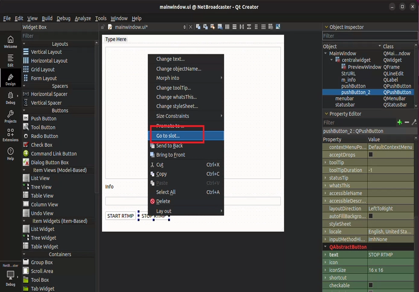Open the Welcome mode
Viewport: 419px width, 292px height.
10,42
